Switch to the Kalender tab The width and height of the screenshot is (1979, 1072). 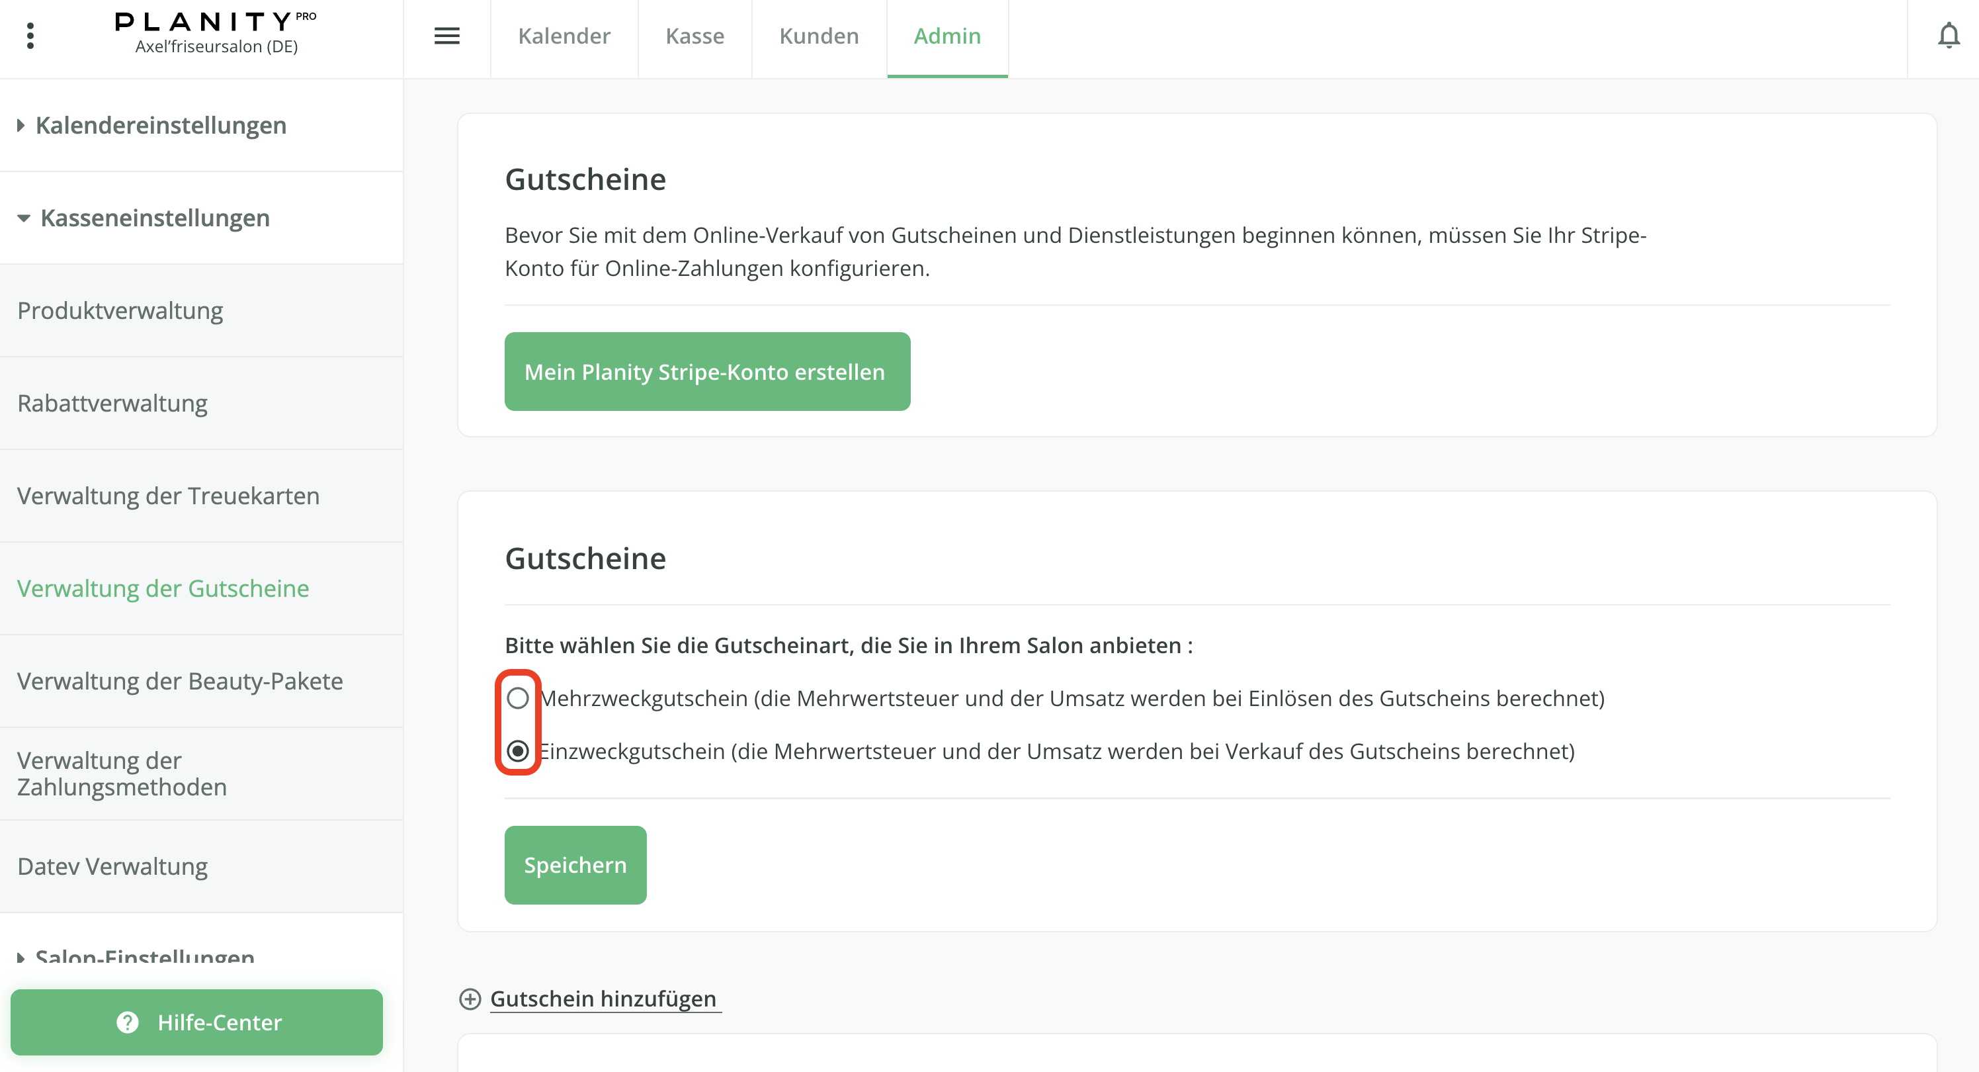(564, 36)
